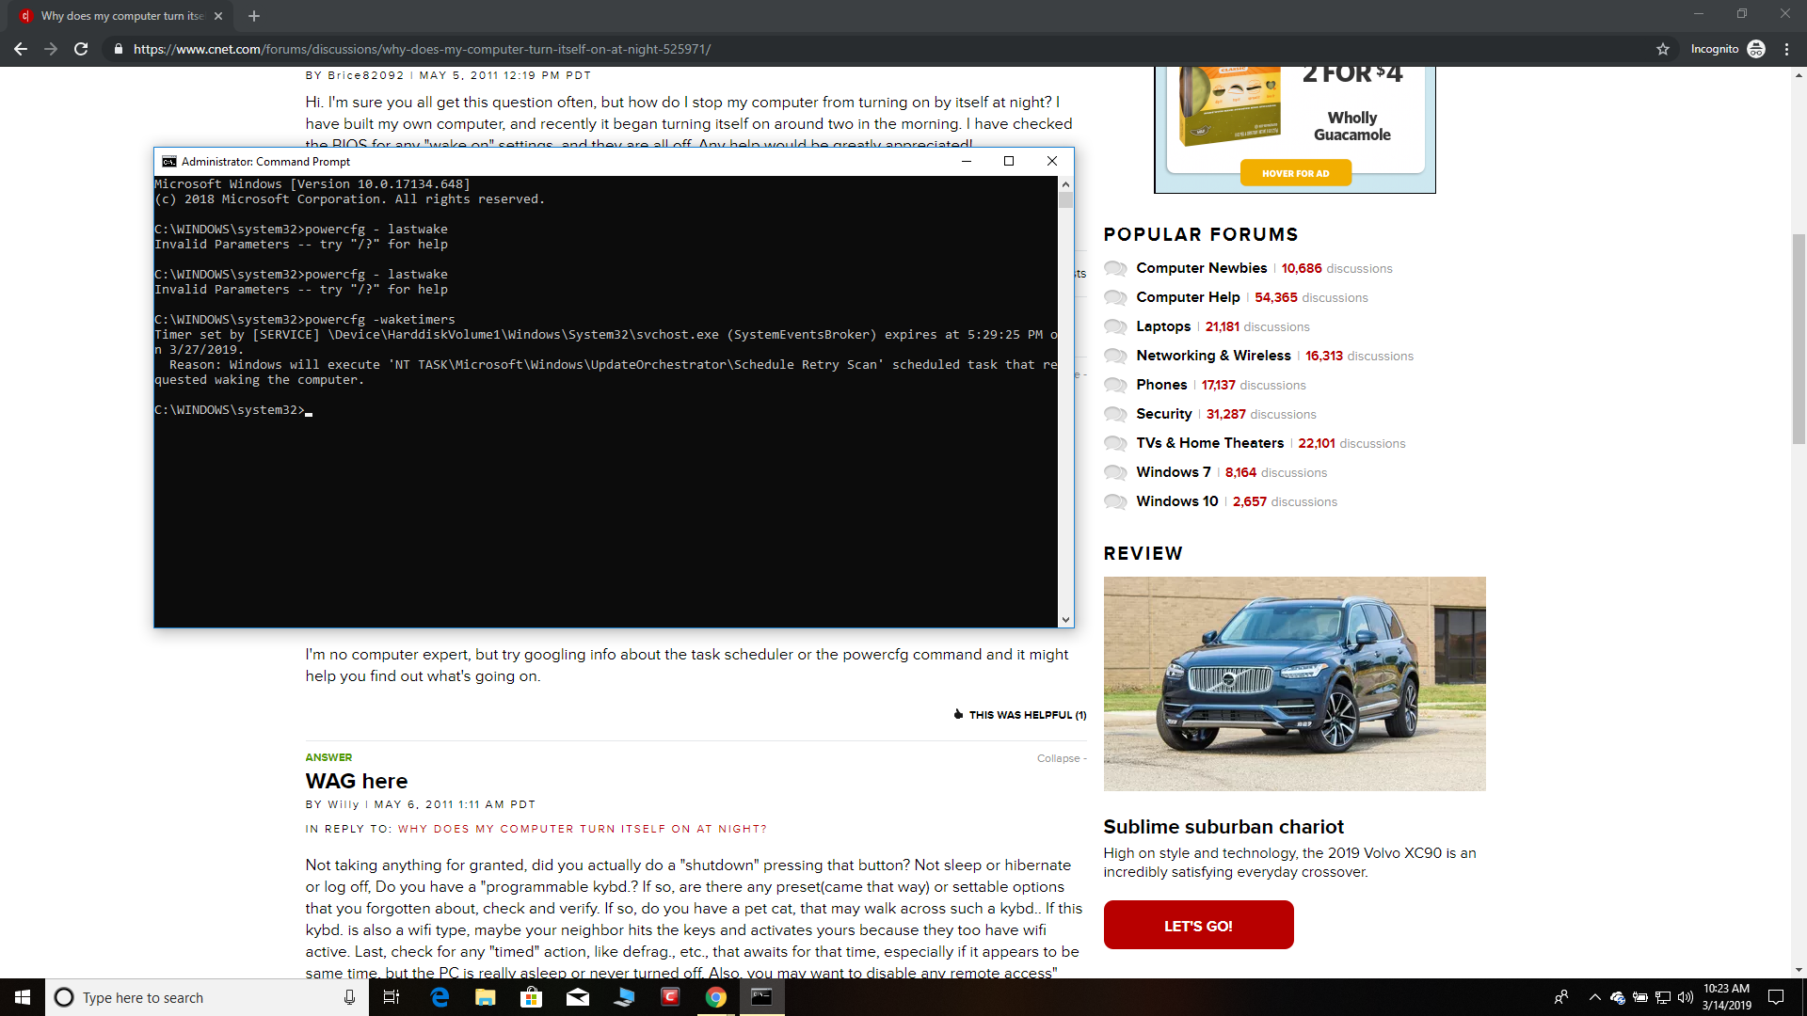Reload the CNET forum page
The height and width of the screenshot is (1016, 1807).
[x=81, y=49]
